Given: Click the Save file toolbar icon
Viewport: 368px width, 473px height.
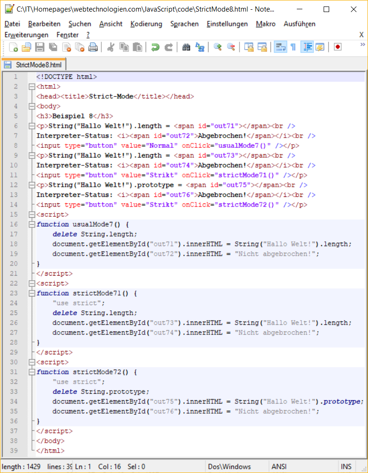Looking at the screenshot, I should pos(40,47).
